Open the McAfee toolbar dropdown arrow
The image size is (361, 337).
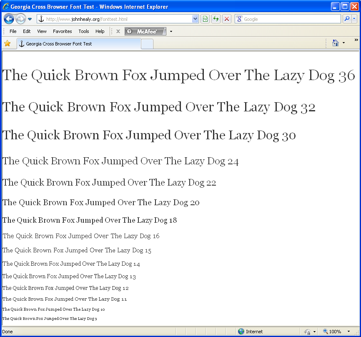click(x=171, y=31)
